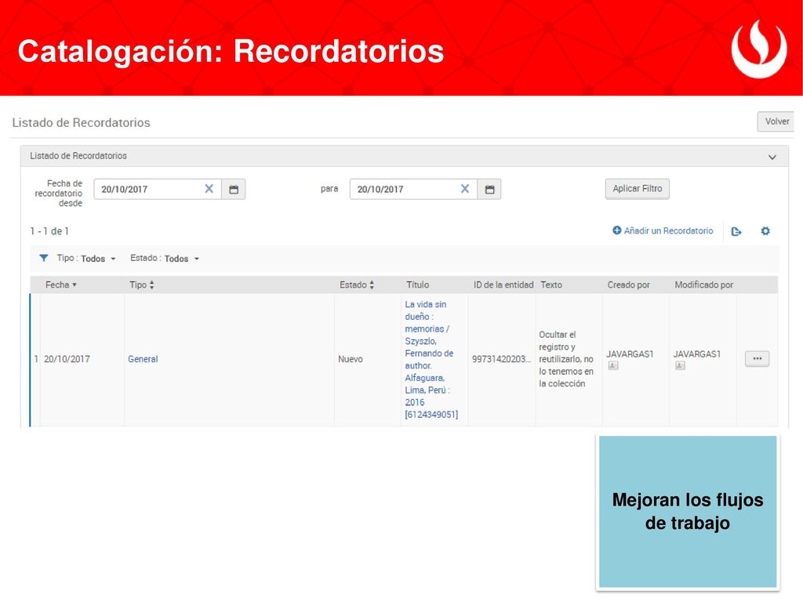This screenshot has width=803, height=602.
Task: Click the Título column header
Action: 417,285
